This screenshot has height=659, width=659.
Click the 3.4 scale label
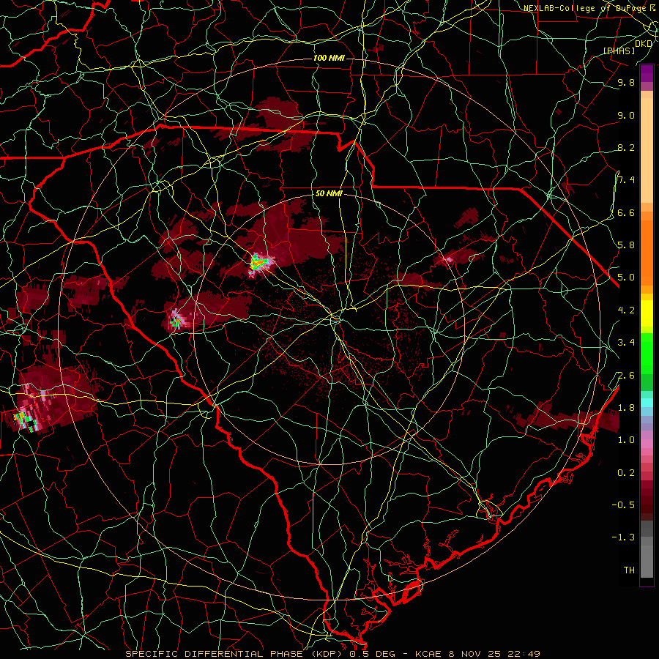click(x=626, y=342)
